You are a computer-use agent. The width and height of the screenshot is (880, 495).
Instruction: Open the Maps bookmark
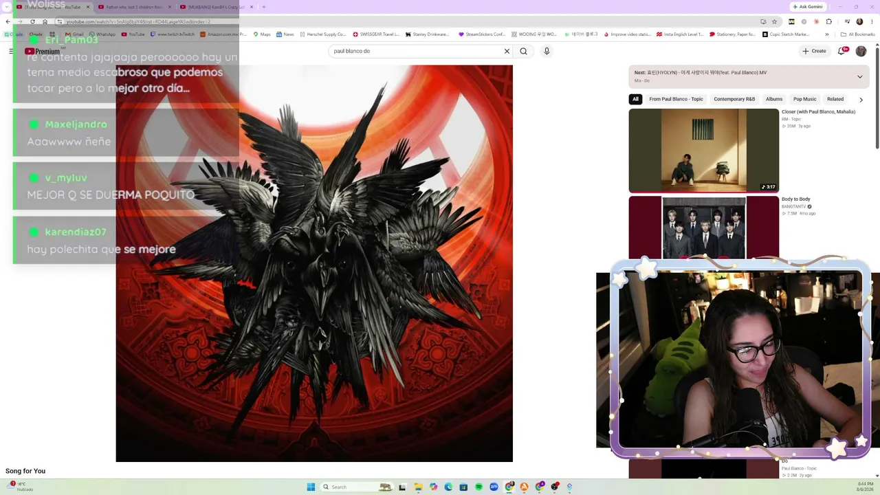[x=262, y=34]
